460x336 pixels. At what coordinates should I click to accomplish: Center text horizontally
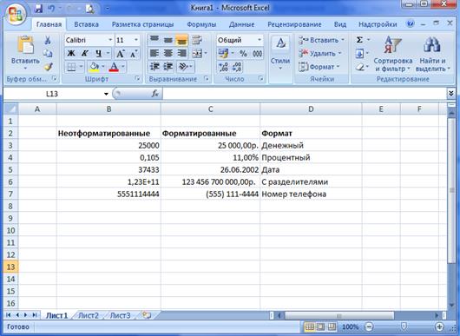[x=168, y=54]
